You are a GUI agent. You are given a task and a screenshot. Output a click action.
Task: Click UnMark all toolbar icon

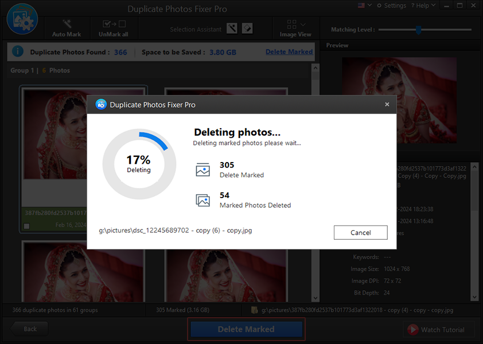(x=114, y=23)
